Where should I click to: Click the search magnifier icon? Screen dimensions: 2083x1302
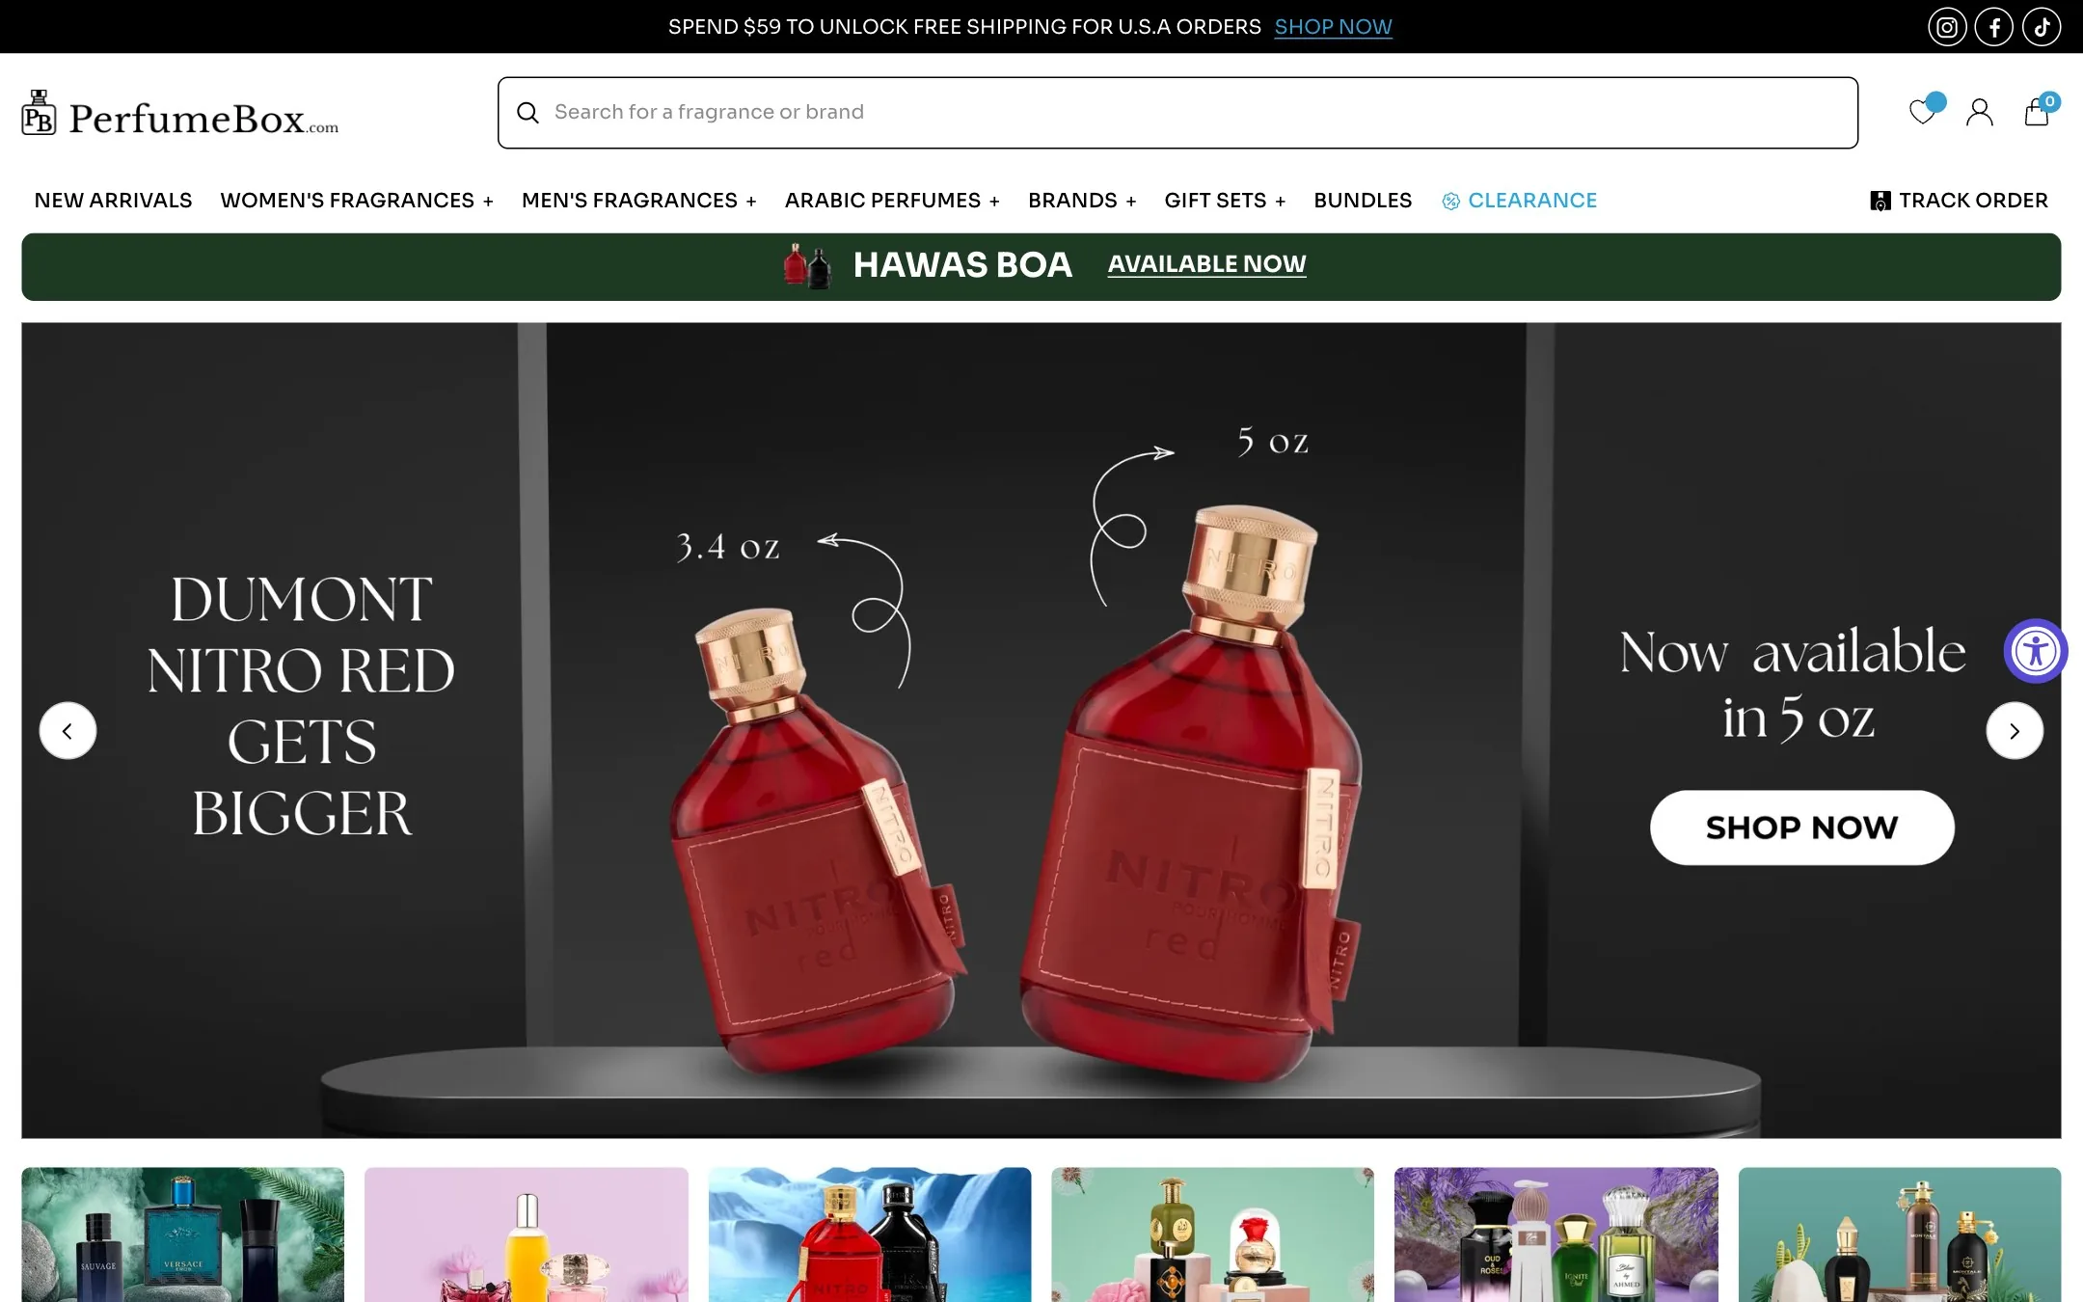tap(528, 113)
